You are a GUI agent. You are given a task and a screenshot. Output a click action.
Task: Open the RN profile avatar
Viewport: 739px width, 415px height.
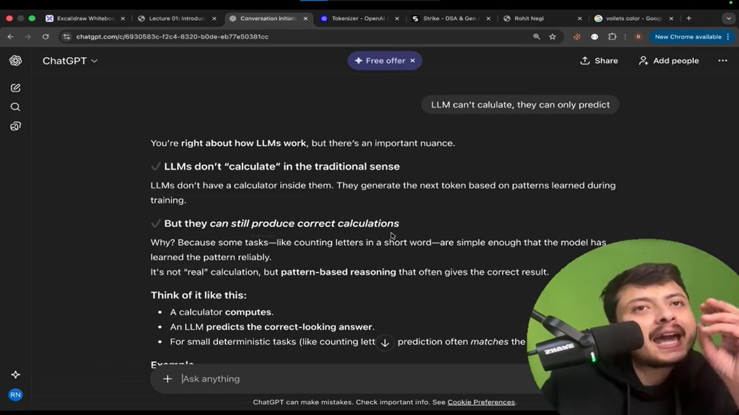tap(15, 395)
